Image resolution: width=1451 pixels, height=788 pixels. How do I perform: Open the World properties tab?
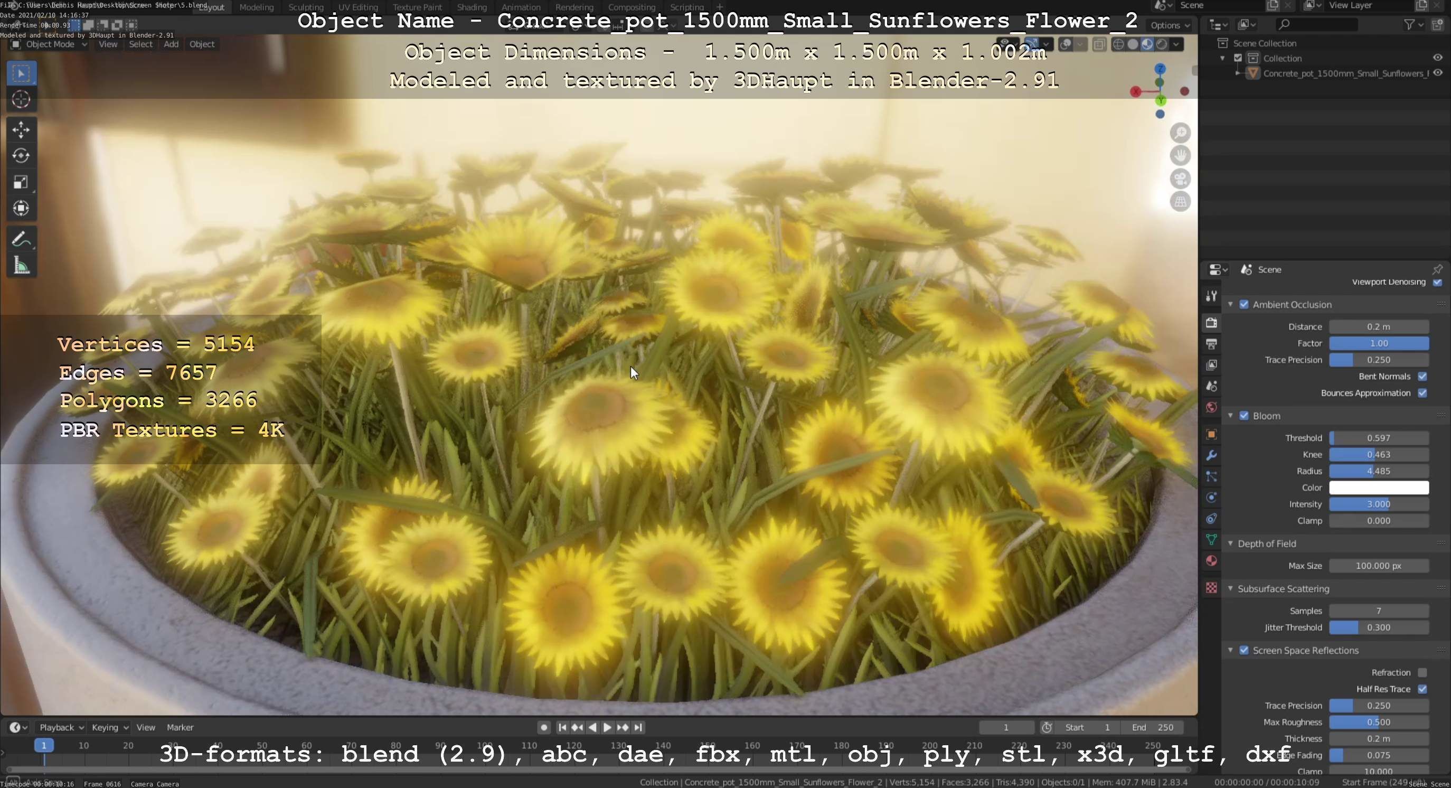1212,407
